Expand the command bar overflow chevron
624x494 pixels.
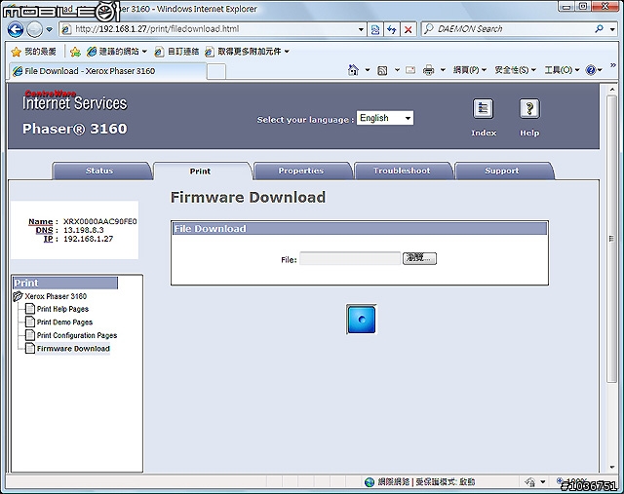613,65
